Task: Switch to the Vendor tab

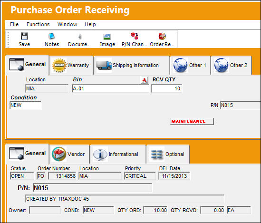Action: tap(69, 154)
